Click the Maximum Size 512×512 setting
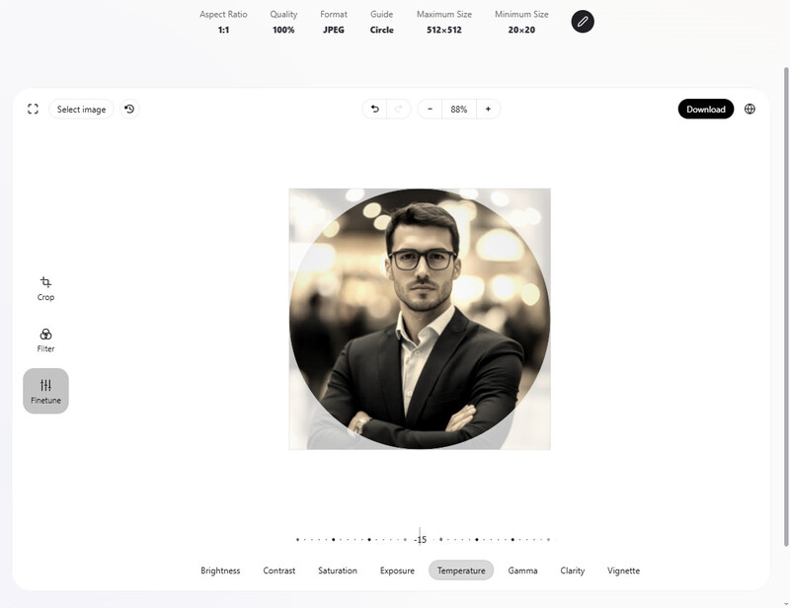Image resolution: width=790 pixels, height=608 pixels. coord(443,22)
